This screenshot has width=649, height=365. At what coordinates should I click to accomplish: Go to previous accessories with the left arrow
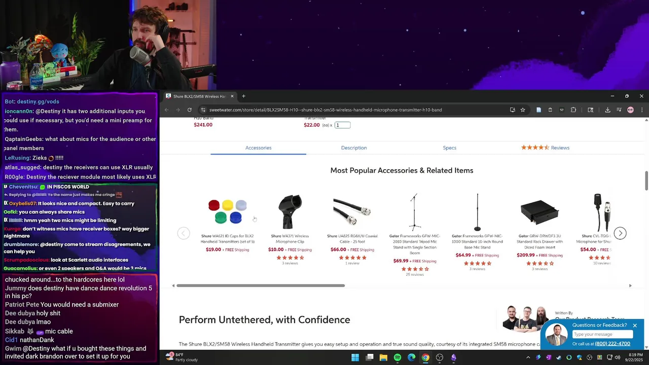tap(184, 233)
